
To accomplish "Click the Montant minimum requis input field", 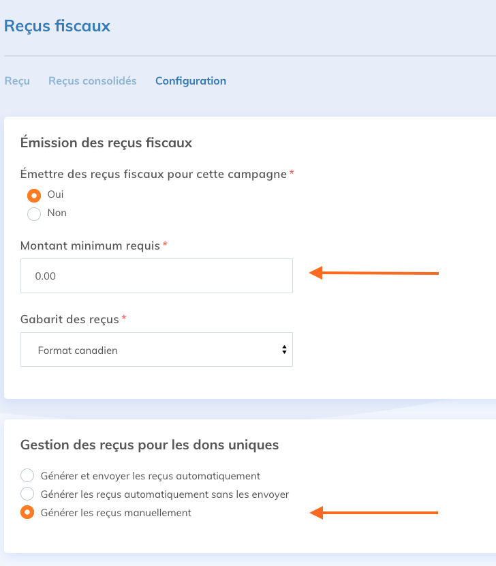I will click(x=157, y=276).
